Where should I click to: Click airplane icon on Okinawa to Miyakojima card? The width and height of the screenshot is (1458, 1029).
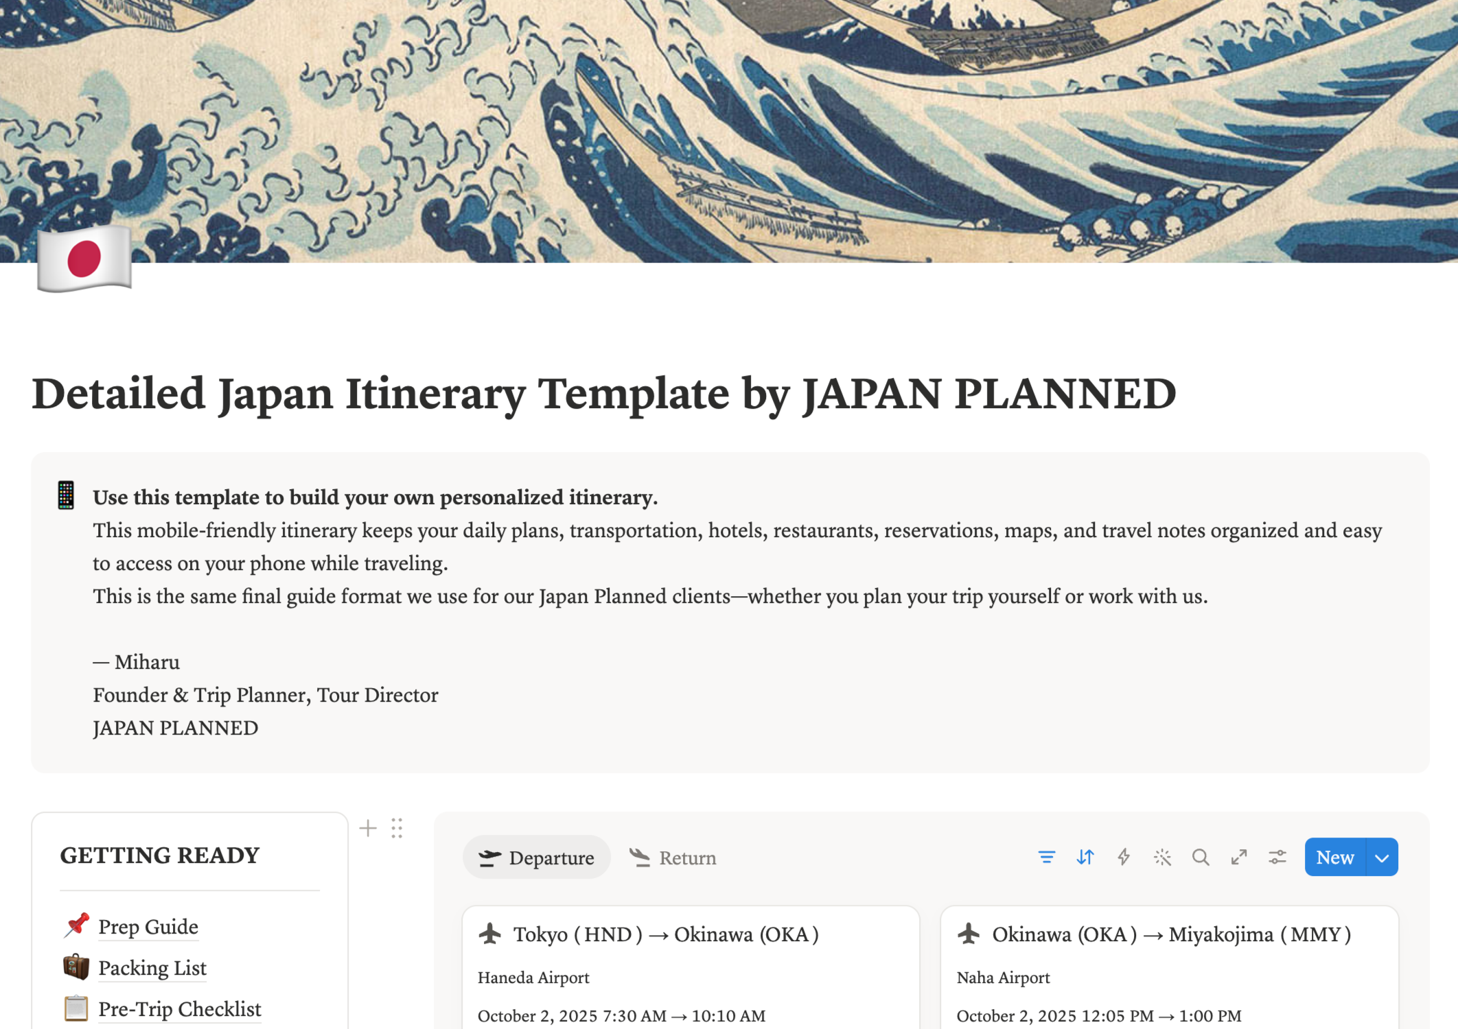pos(969,934)
